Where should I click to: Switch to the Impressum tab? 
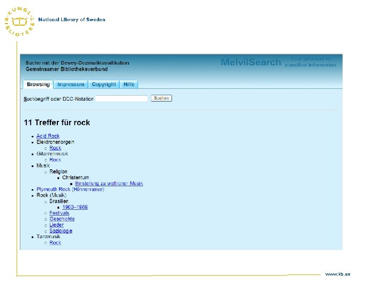coord(71,85)
